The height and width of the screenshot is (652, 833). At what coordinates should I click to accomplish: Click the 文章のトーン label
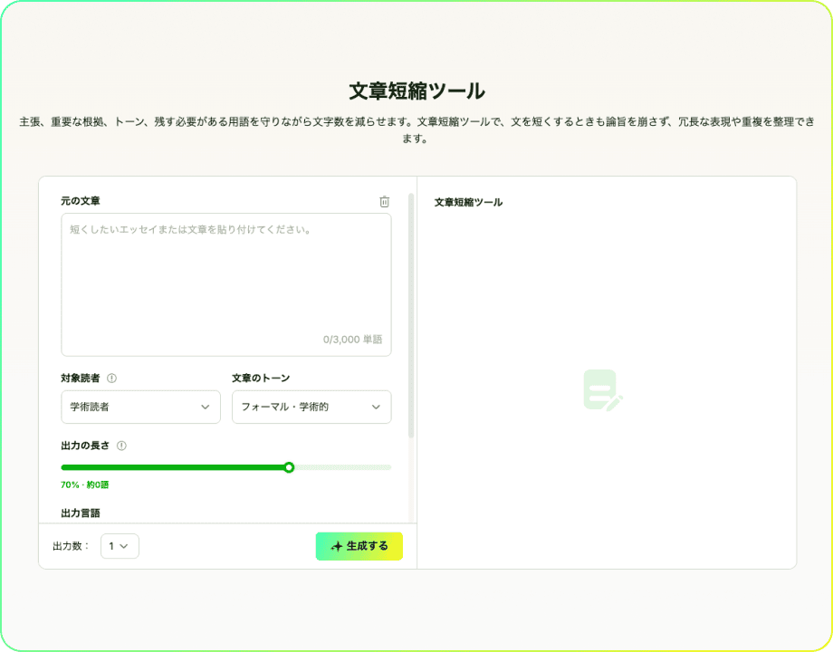pyautogui.click(x=261, y=379)
